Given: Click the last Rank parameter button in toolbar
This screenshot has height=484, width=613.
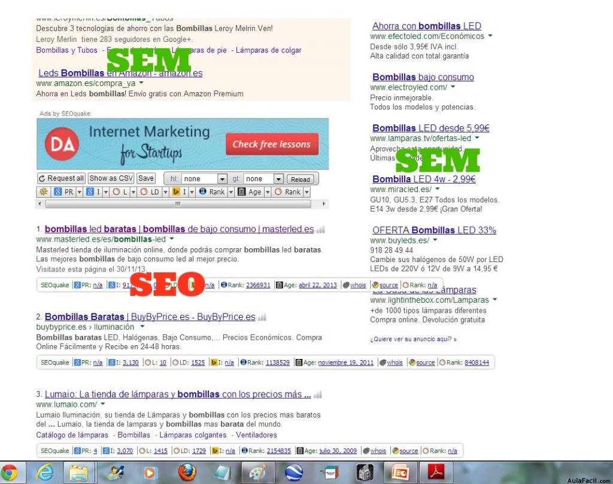Looking at the screenshot, I should (288, 192).
